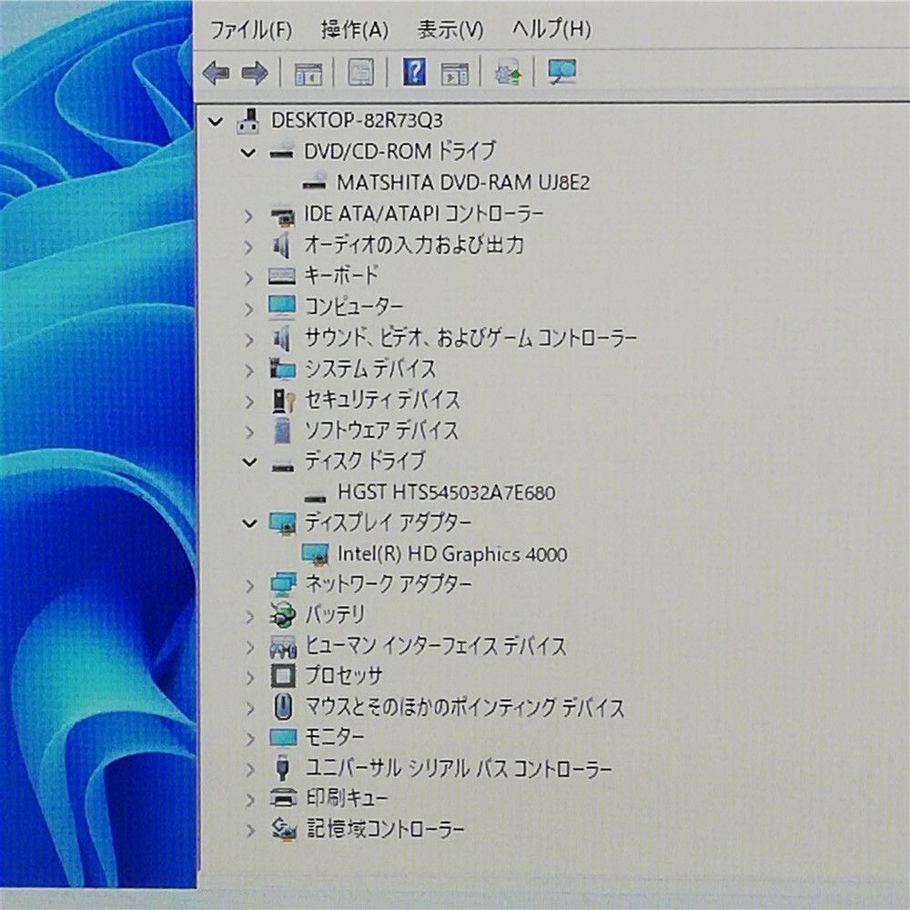Click the 記憶域コントローラー icon

284,829
